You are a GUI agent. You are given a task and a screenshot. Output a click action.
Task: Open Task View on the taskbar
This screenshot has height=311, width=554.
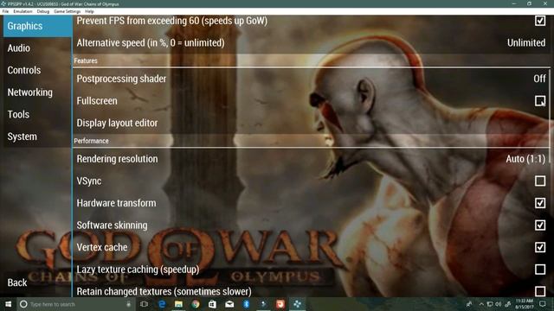click(144, 304)
